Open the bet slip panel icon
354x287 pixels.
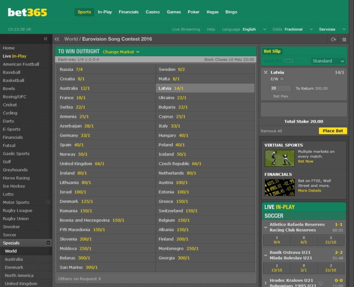tap(344, 39)
